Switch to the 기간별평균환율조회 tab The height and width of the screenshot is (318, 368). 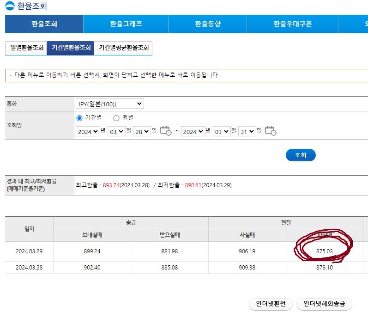[x=123, y=48]
